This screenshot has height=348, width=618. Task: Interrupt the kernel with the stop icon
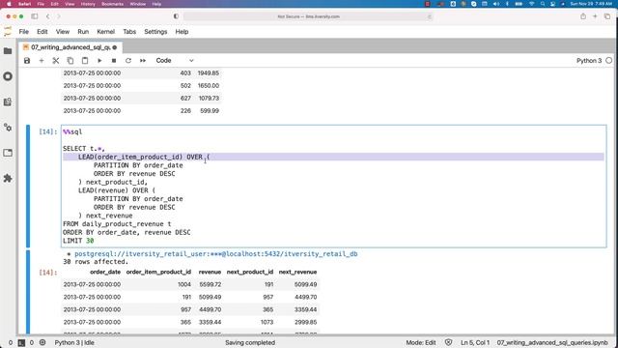click(114, 60)
